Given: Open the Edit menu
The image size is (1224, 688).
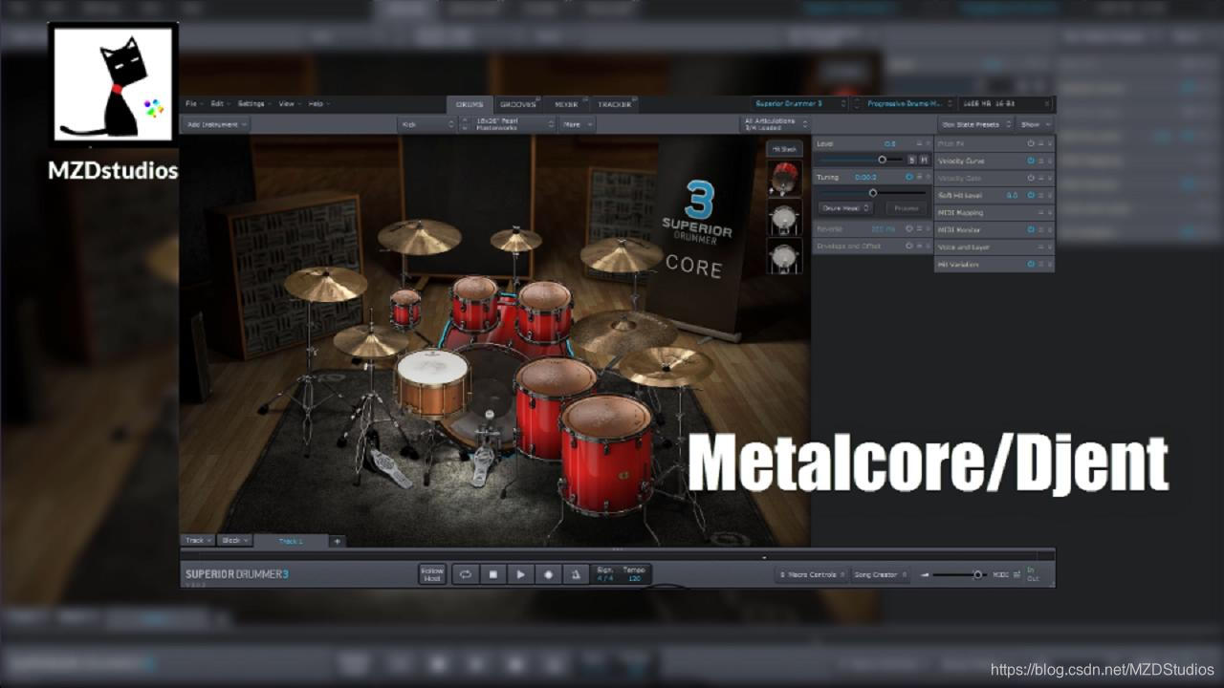Looking at the screenshot, I should [219, 103].
